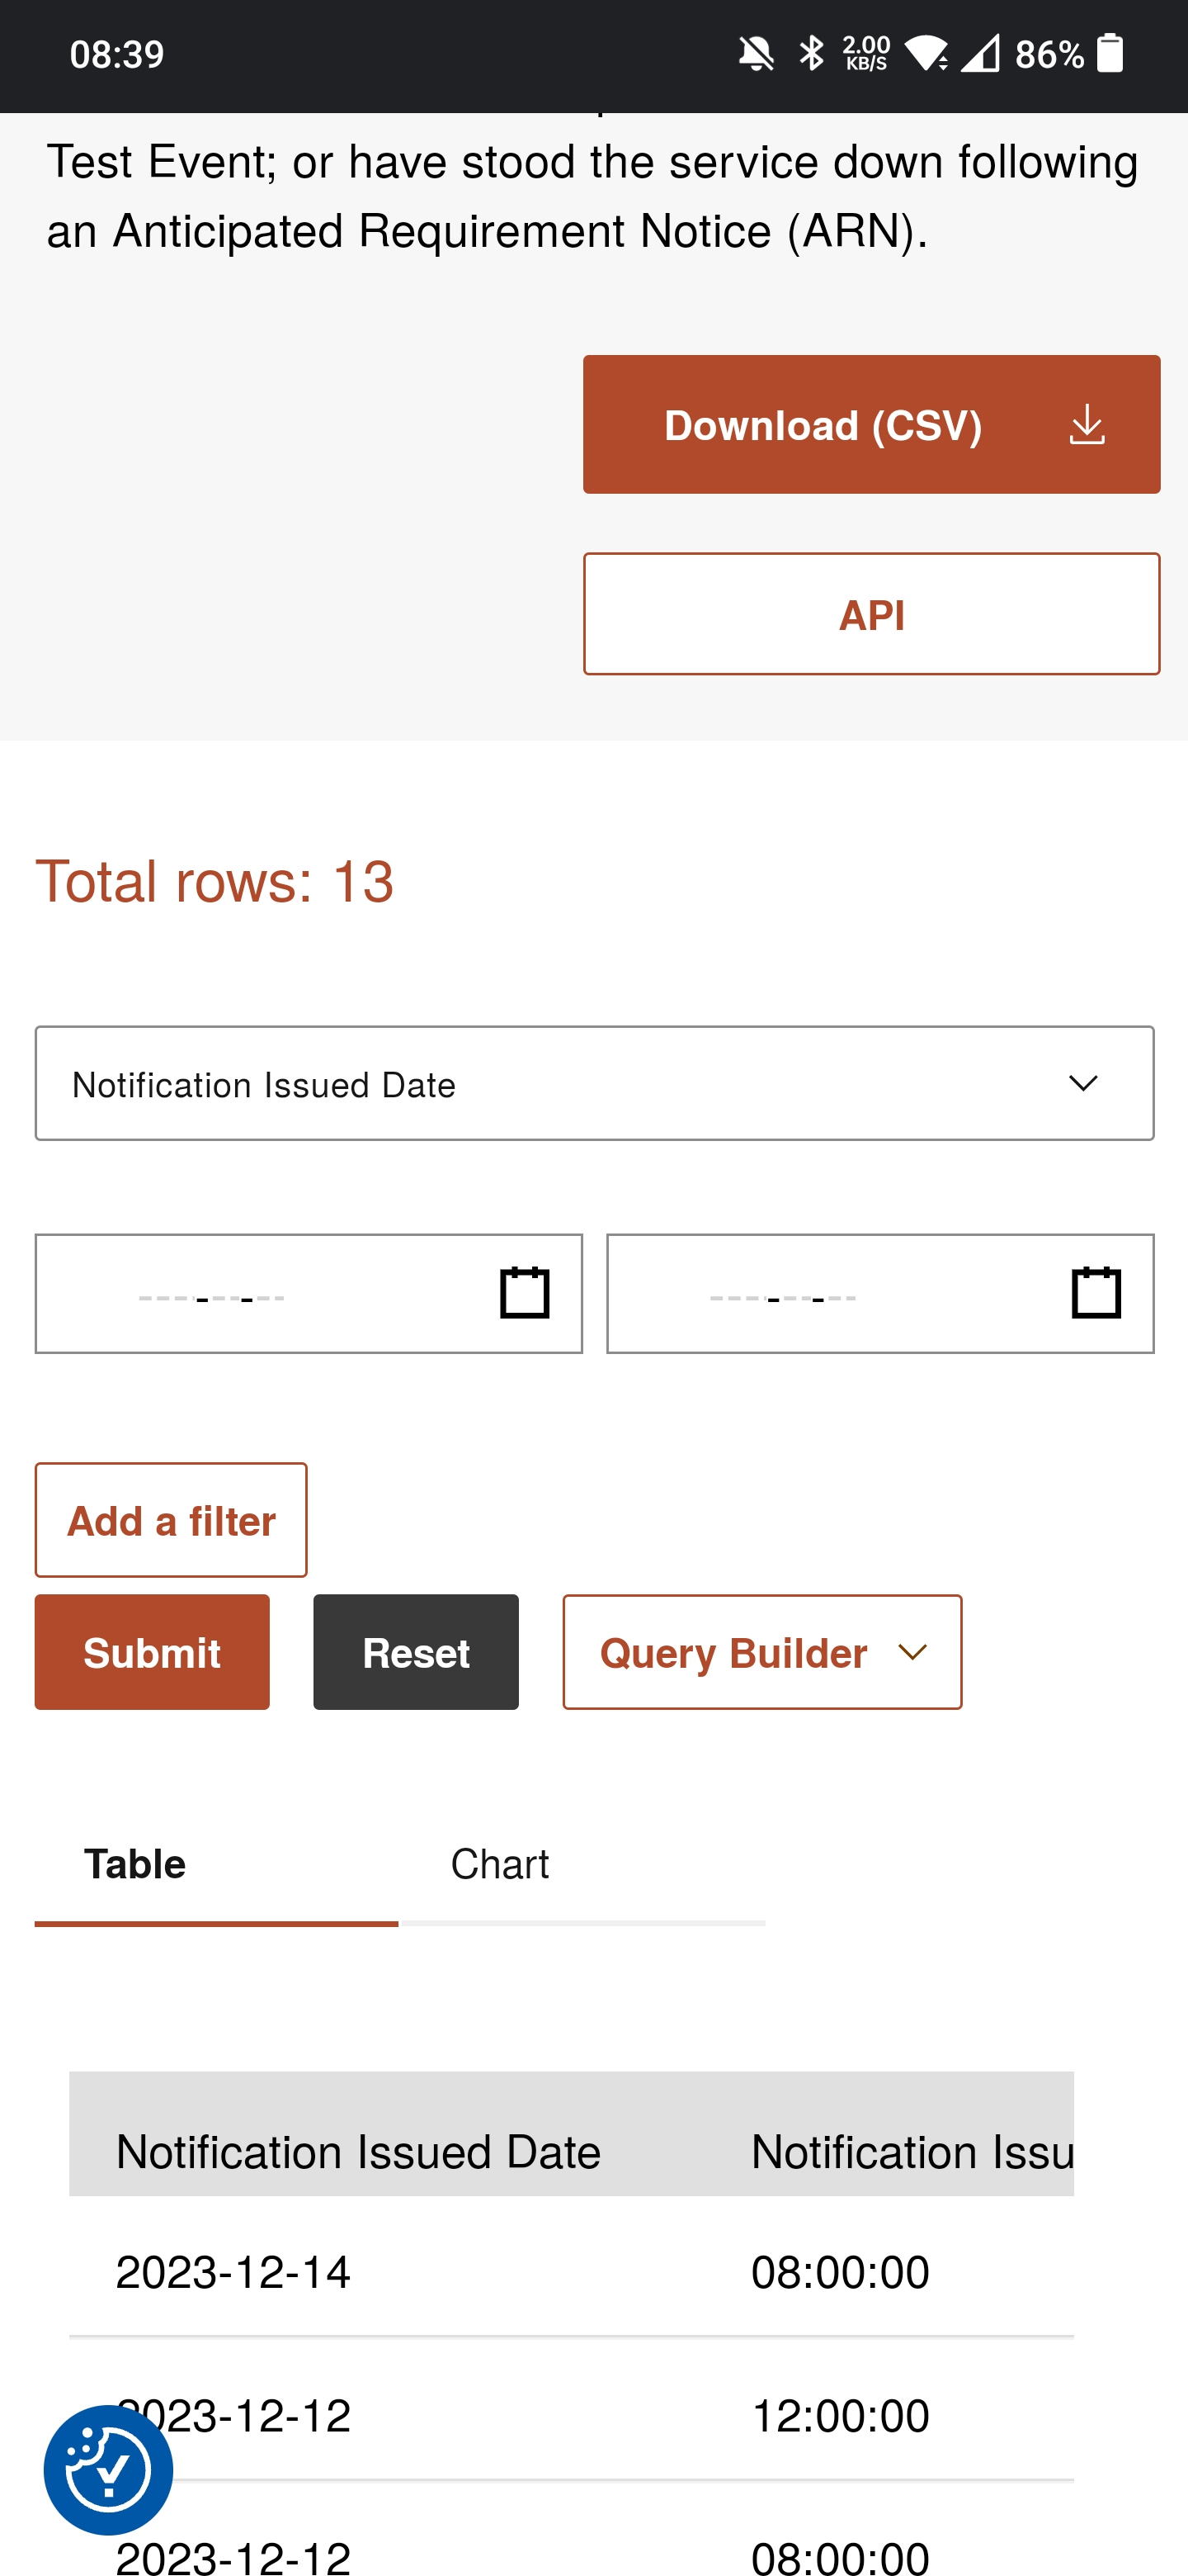Click the chevron in the filter field selector
This screenshot has width=1188, height=2576.
coord(1083,1083)
